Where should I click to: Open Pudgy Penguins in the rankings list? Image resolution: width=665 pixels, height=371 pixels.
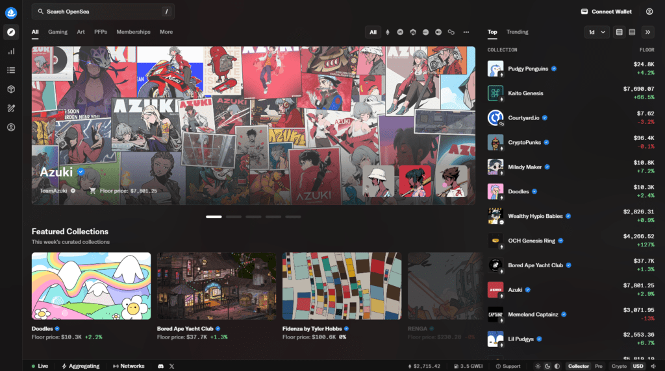click(x=571, y=69)
